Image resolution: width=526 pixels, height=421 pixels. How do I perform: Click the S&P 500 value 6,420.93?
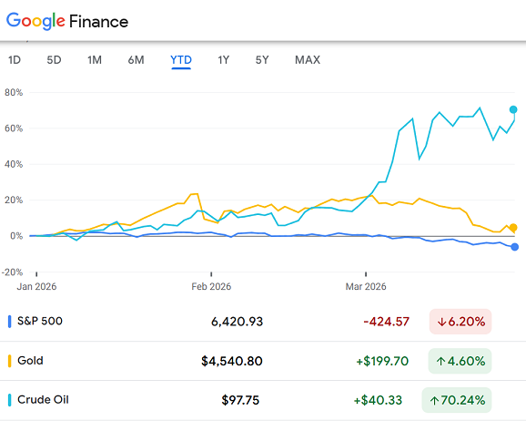point(237,322)
